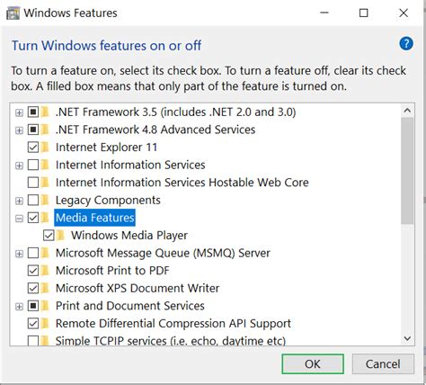Select Simple TCPIP services label
Image resolution: width=426 pixels, height=385 pixels.
coord(171,341)
